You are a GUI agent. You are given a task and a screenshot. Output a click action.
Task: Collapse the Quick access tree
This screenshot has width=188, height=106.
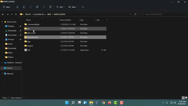tap(2, 22)
